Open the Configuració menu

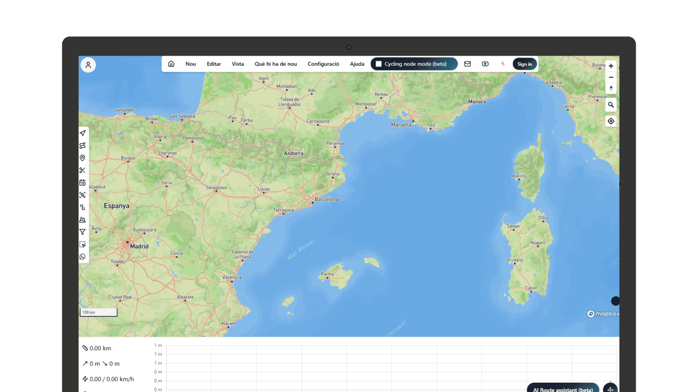323,64
